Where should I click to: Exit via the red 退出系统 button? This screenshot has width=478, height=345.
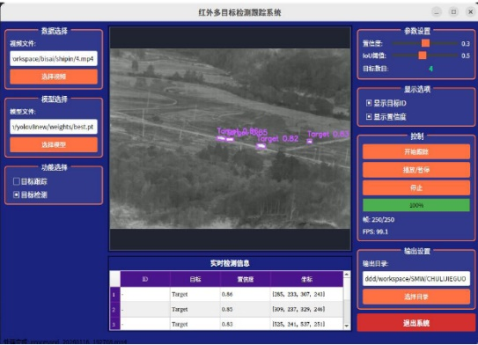coord(416,323)
